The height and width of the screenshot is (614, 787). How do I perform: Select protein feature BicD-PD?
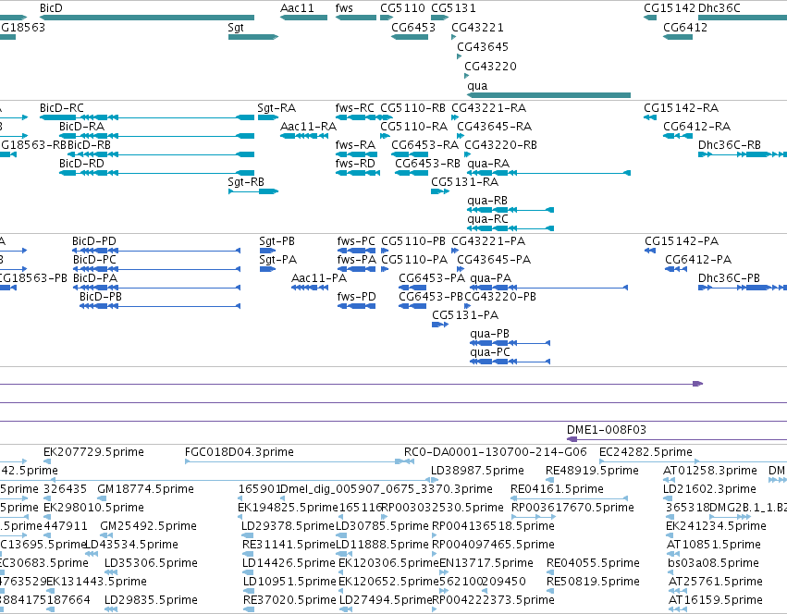(156, 251)
